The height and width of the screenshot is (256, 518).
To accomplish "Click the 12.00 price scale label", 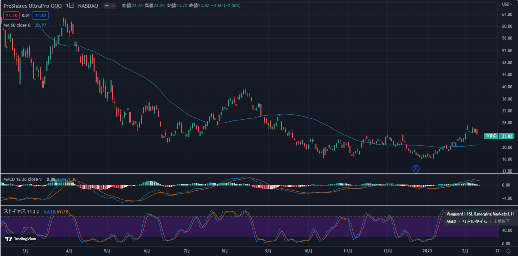I will click(x=507, y=172).
